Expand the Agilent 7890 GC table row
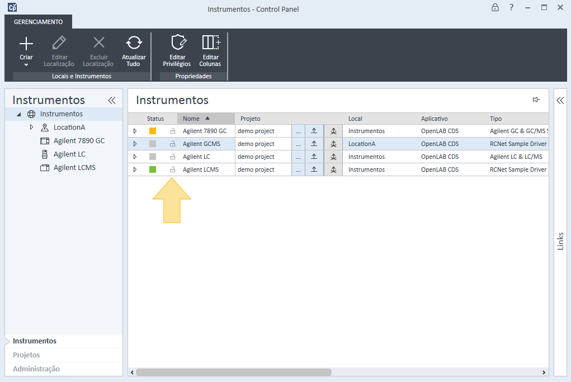571x382 pixels. [x=135, y=131]
